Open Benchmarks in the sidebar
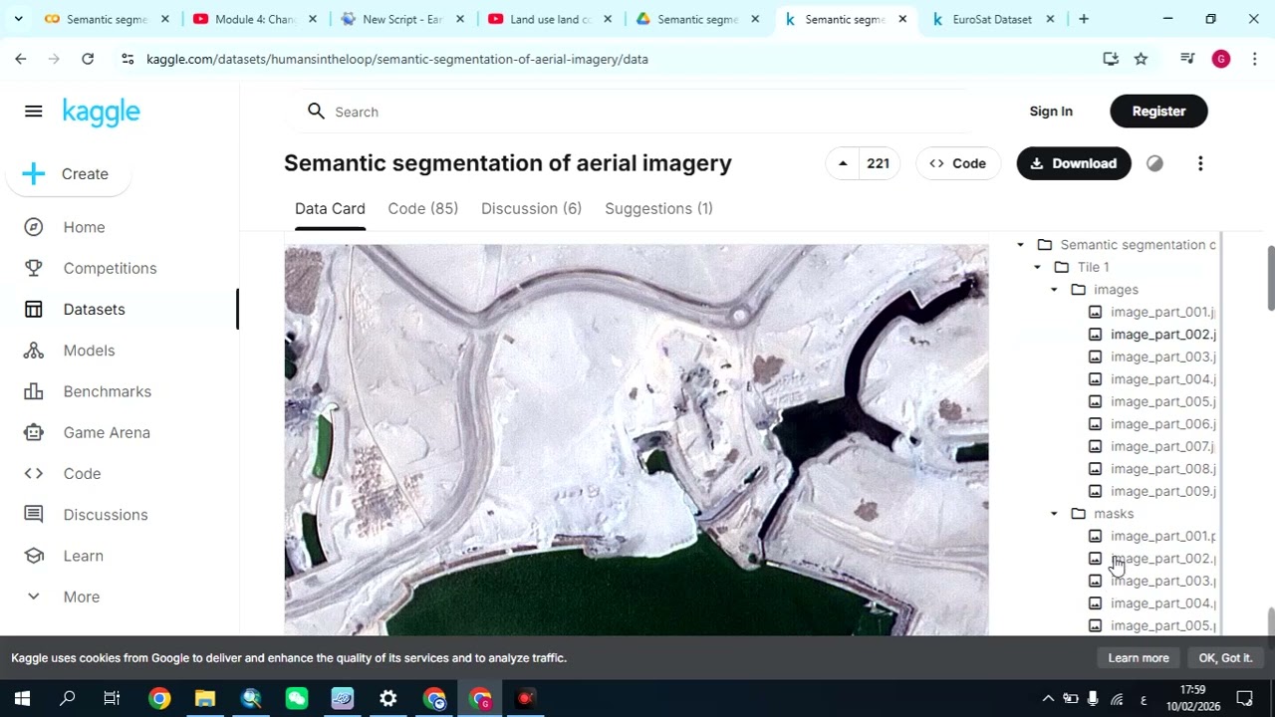Image resolution: width=1275 pixels, height=717 pixels. [107, 391]
